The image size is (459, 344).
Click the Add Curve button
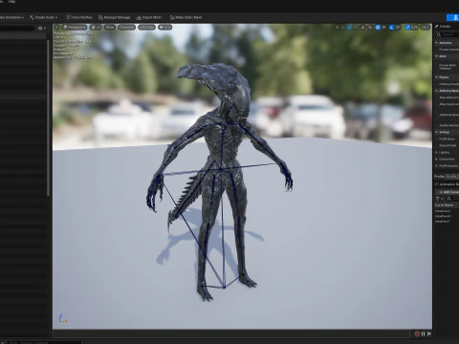[448, 192]
